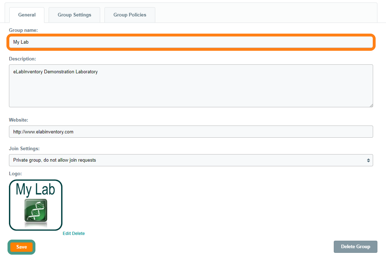Viewport: 386px width, 260px height.
Task: Click the 'Join Settings:' label
Action: tap(24, 148)
